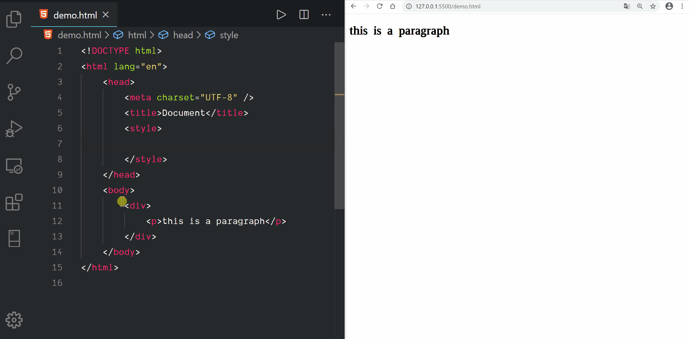Viewport: 689px width, 339px height.
Task: Open the editor More Actions menu
Action: pos(326,15)
